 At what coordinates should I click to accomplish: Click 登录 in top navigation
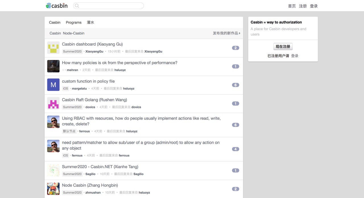314,6
